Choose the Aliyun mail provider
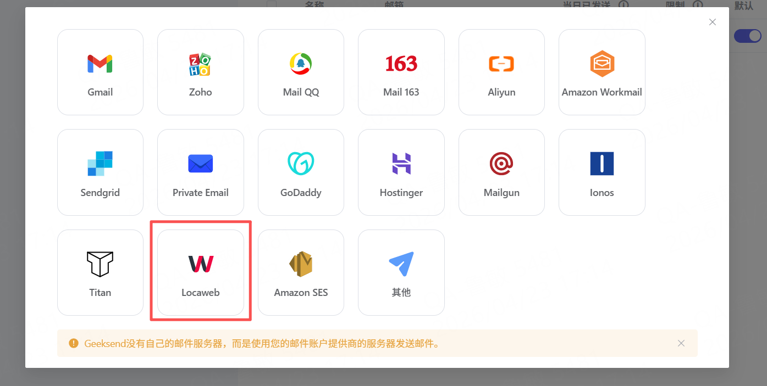The width and height of the screenshot is (767, 386). coord(501,72)
